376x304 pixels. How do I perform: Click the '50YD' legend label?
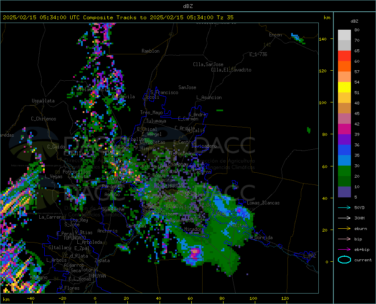tap(359, 207)
